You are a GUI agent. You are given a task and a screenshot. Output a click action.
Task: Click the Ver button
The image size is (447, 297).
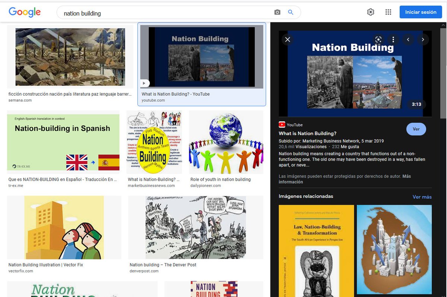[416, 129]
